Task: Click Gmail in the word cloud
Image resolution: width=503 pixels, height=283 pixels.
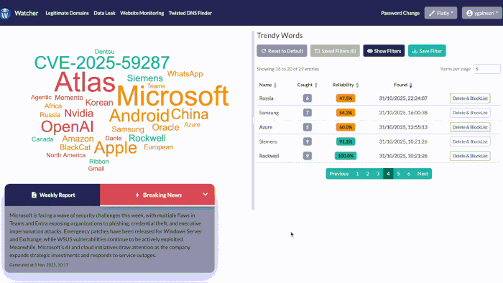Action: point(96,169)
